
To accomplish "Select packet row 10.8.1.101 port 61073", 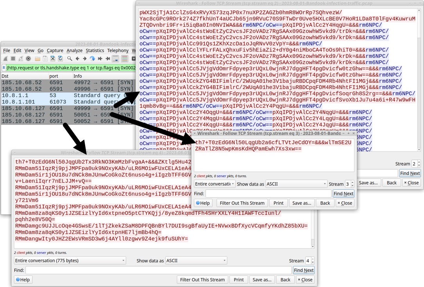I will [68, 102].
